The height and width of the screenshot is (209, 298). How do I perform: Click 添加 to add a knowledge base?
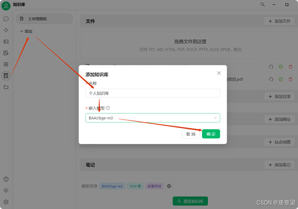pyautogui.click(x=26, y=31)
